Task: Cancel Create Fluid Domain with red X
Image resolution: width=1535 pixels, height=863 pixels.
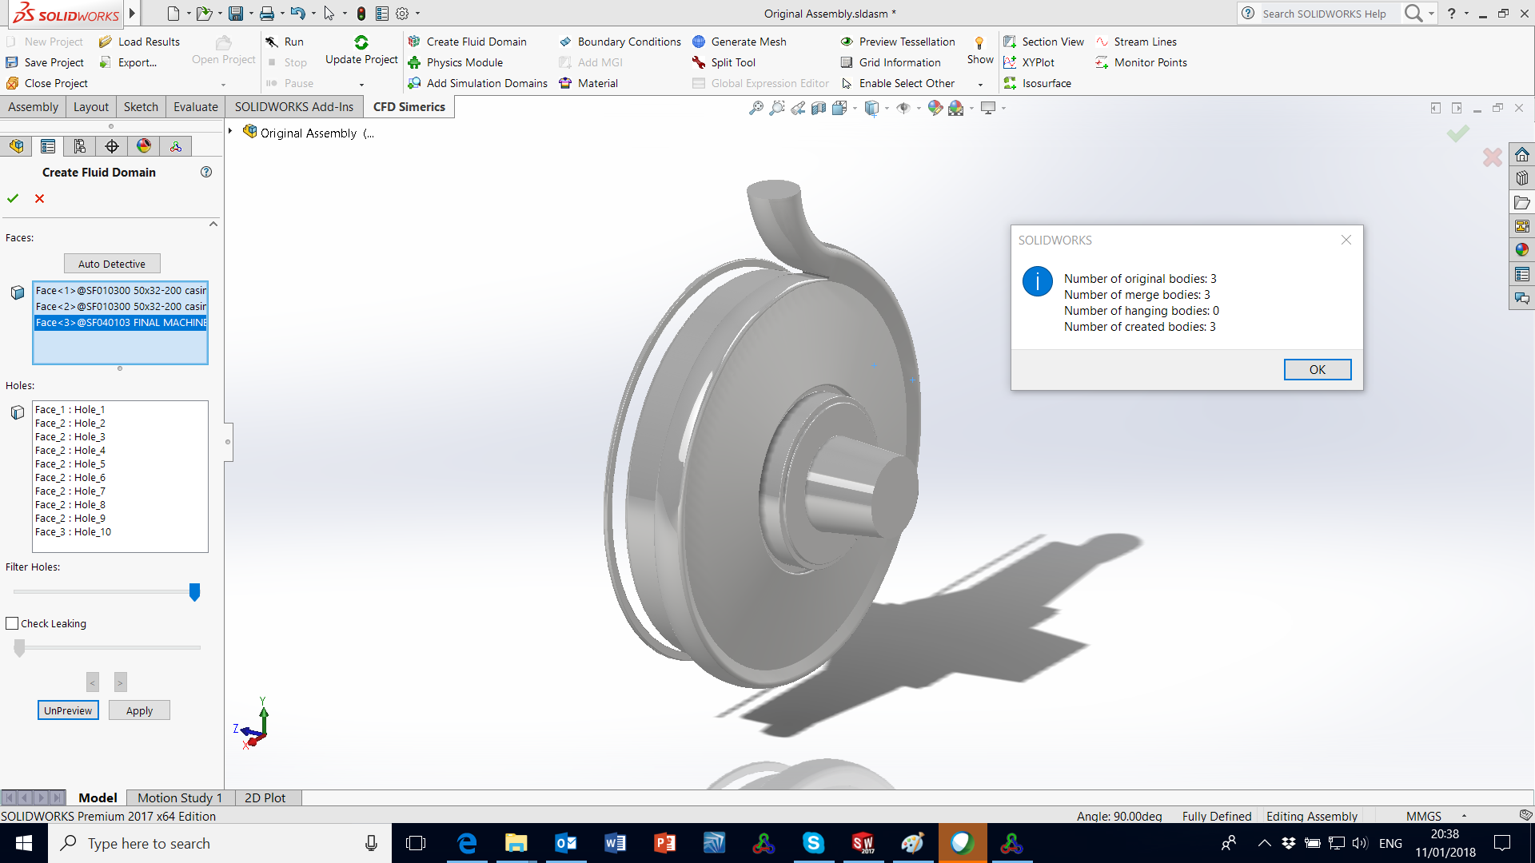Action: coord(39,199)
